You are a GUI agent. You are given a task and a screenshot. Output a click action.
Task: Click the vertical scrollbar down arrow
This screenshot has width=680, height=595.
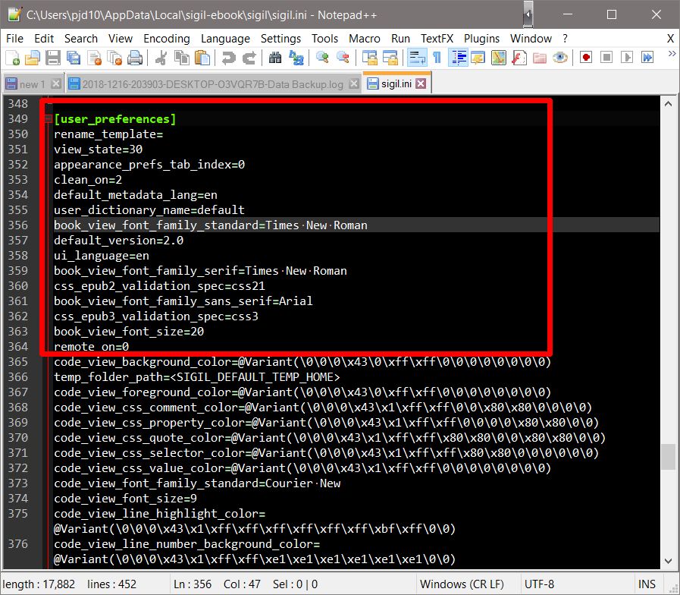(669, 561)
